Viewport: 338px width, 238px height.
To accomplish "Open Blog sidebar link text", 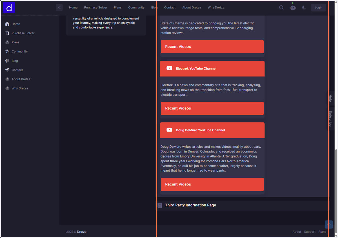I will [x=15, y=61].
